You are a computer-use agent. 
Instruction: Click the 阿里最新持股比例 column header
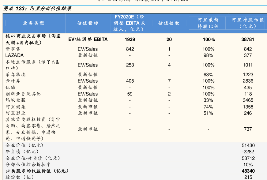pyautogui.click(x=208, y=23)
